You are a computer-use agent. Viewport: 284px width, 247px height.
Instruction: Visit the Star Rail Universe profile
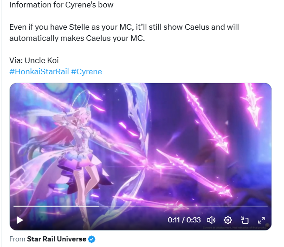point(57,239)
